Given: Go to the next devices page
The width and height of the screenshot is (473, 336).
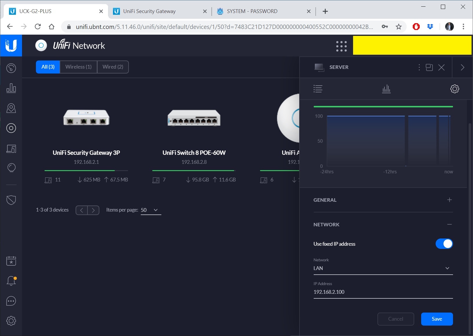Looking at the screenshot, I should 93,210.
